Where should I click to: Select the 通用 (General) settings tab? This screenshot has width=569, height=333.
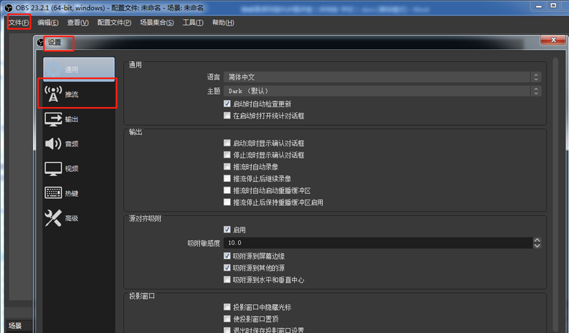click(79, 69)
